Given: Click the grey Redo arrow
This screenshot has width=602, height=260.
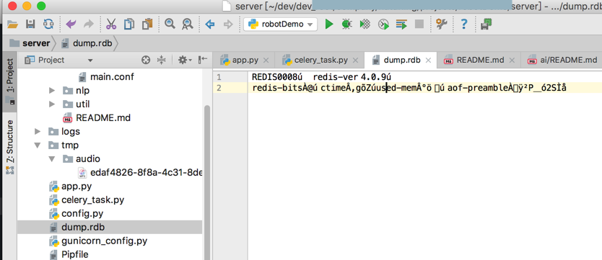Looking at the screenshot, I should click(x=89, y=24).
